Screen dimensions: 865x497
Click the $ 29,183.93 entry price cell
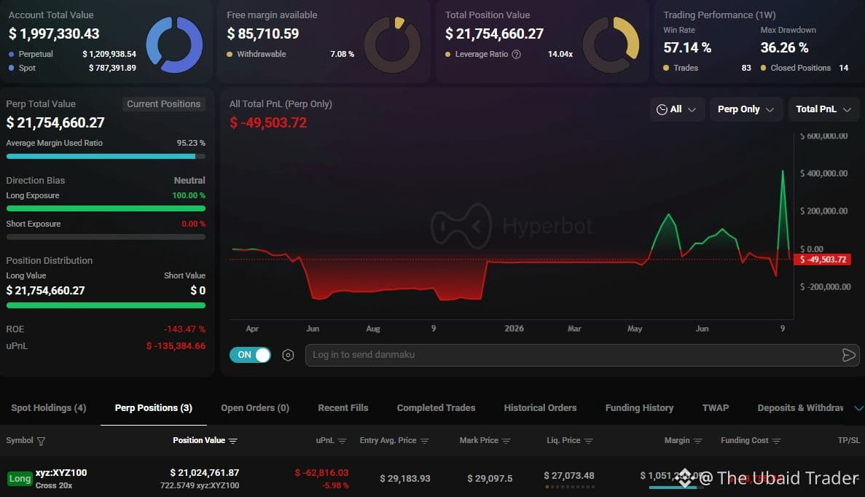click(405, 478)
